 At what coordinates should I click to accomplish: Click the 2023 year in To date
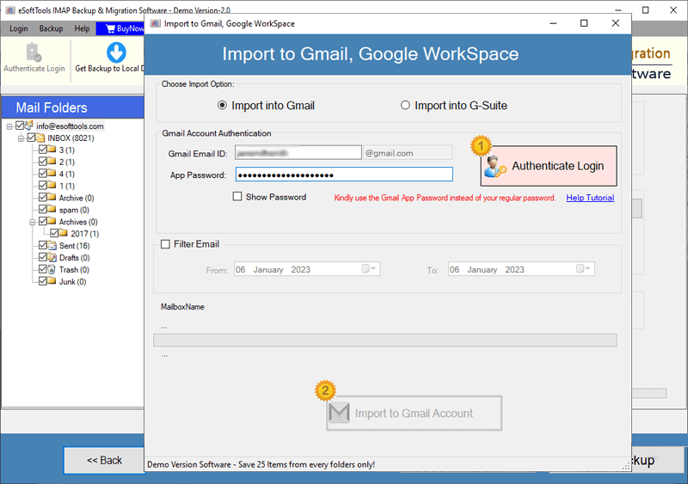(514, 269)
